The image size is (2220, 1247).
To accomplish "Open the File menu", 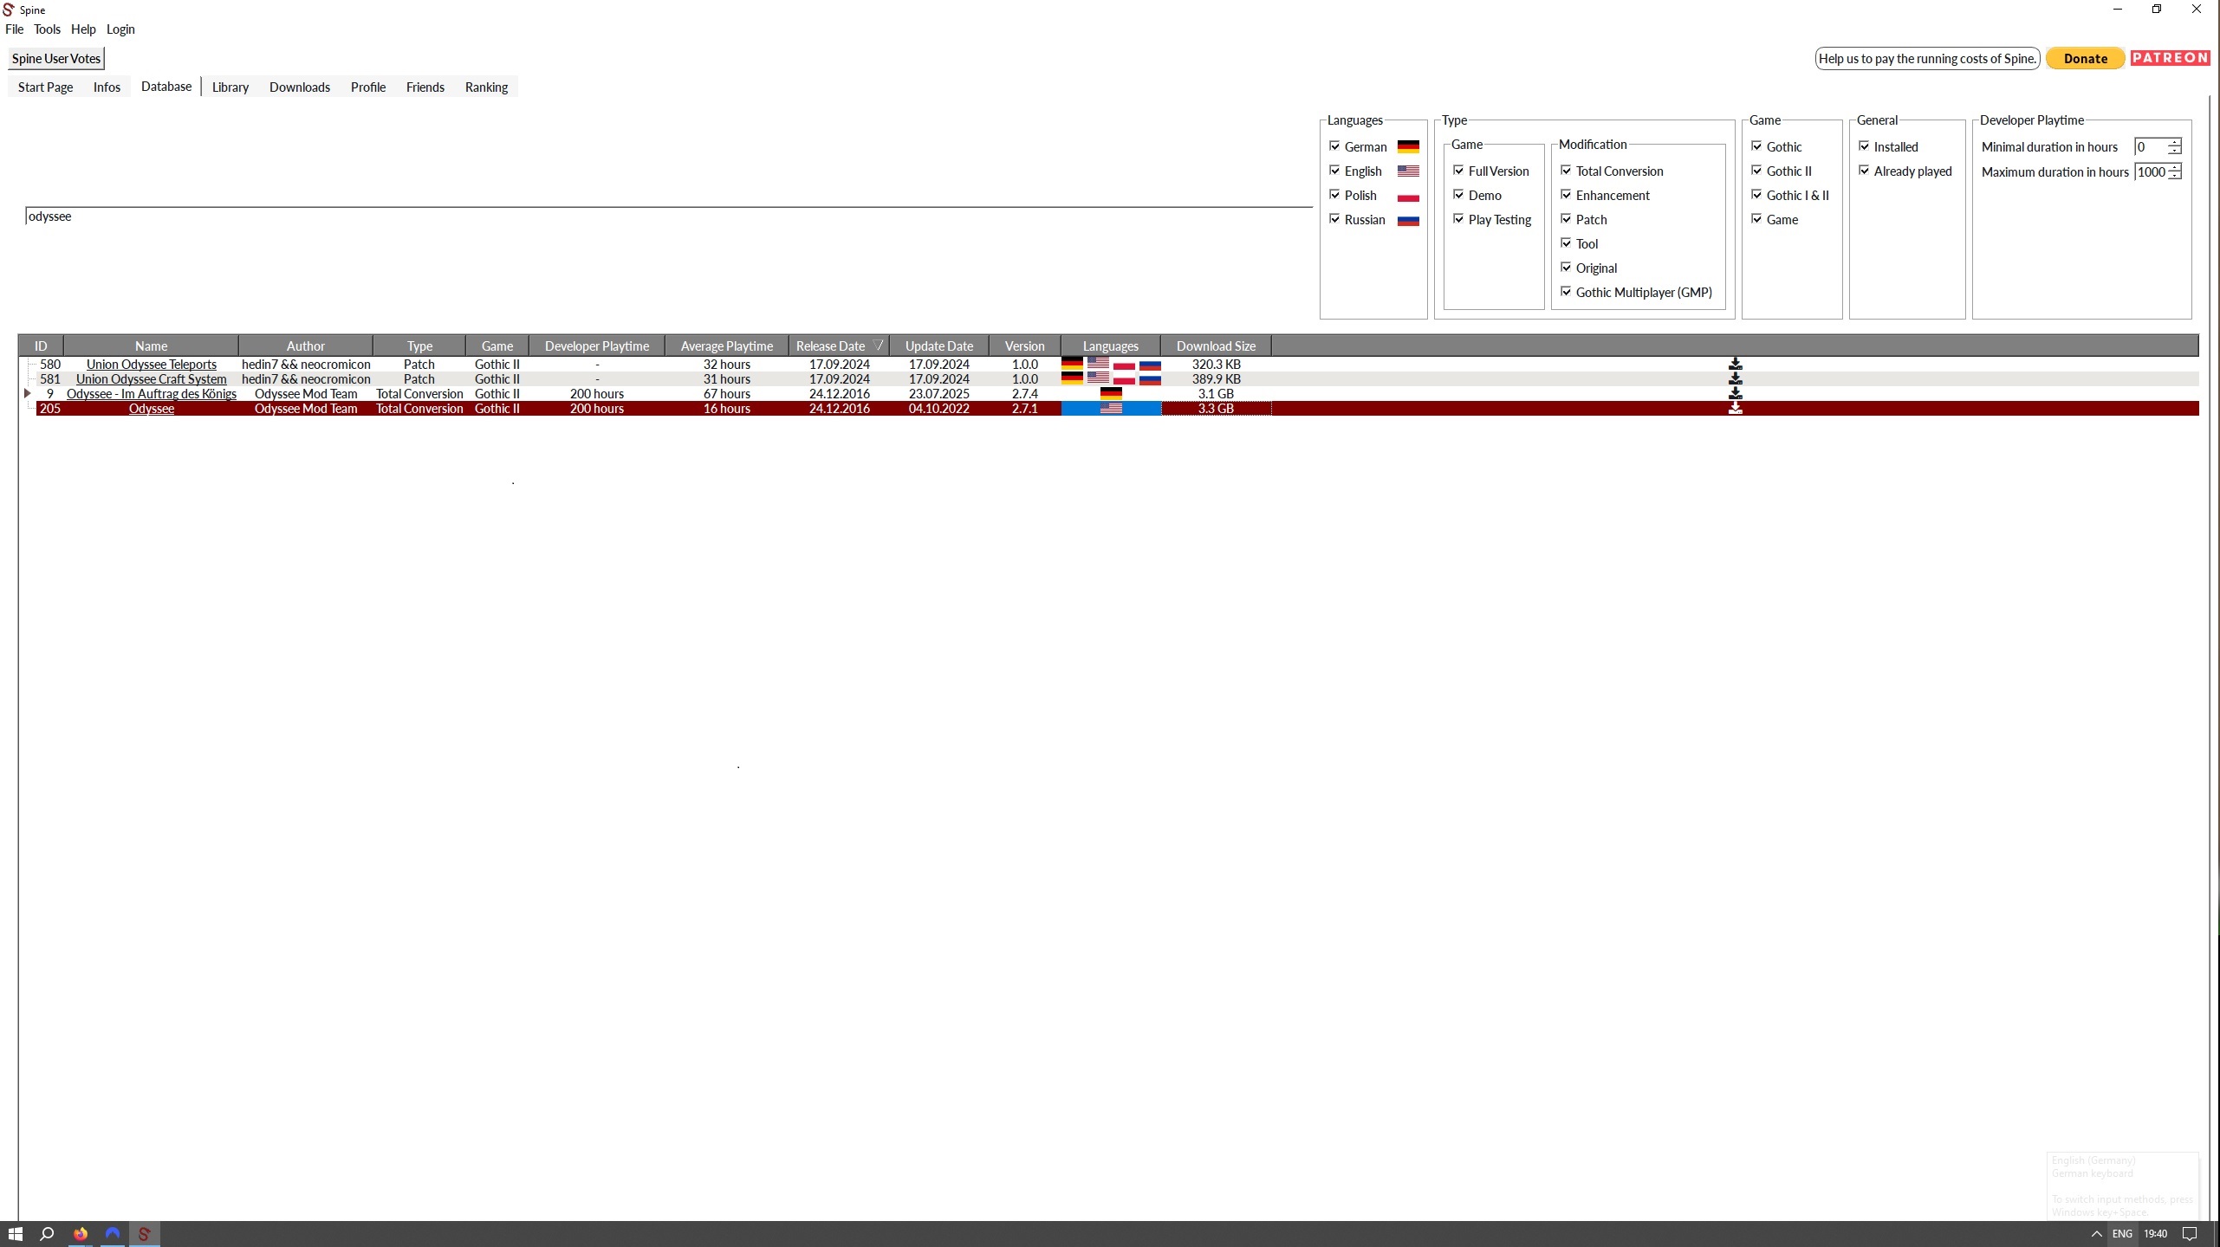I will [15, 29].
